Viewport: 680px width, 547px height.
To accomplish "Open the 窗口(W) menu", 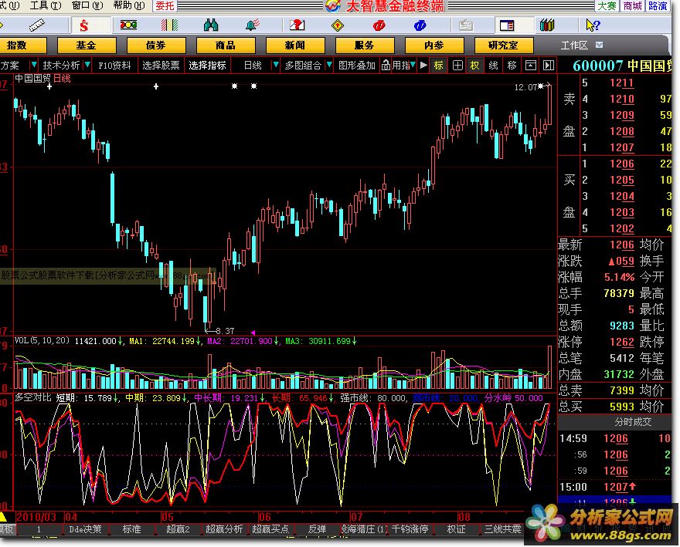I will coord(87,5).
